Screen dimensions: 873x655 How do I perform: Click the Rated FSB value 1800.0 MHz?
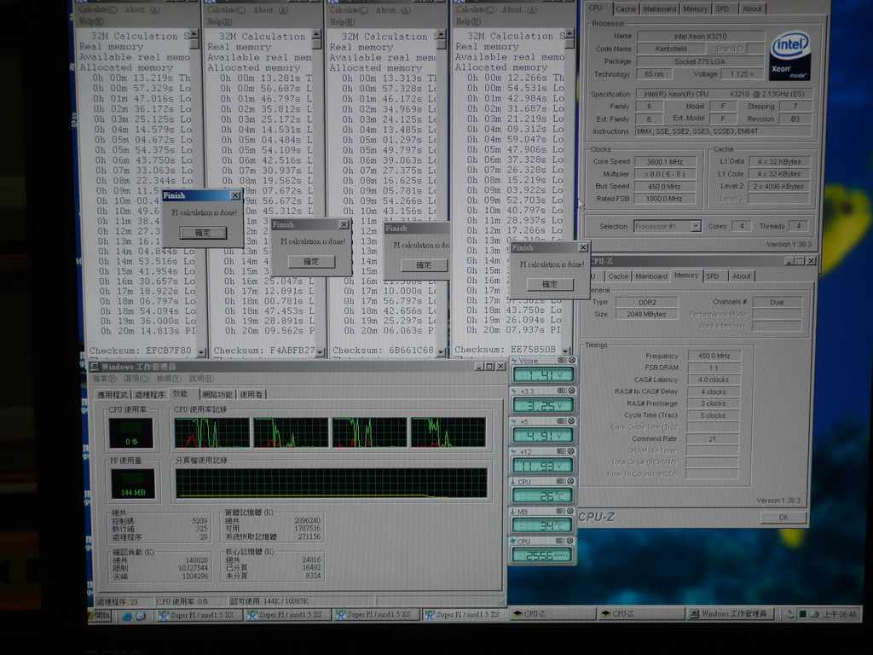[x=665, y=199]
